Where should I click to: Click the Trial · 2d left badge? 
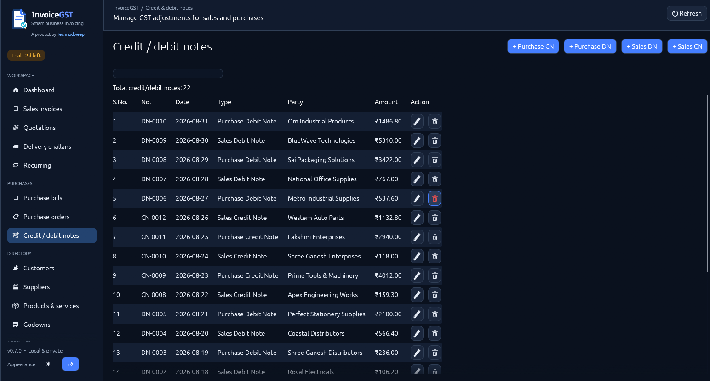pos(26,56)
